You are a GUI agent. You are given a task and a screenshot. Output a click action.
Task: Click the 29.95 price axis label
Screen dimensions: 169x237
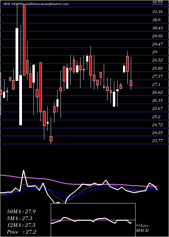158,36
